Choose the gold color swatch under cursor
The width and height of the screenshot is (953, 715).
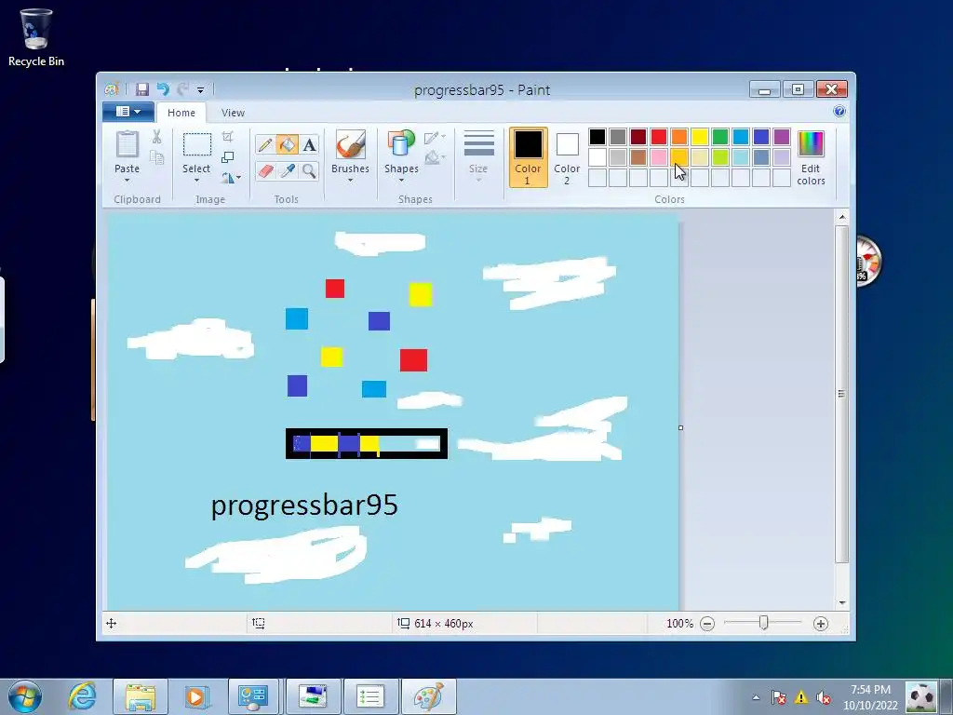click(679, 157)
